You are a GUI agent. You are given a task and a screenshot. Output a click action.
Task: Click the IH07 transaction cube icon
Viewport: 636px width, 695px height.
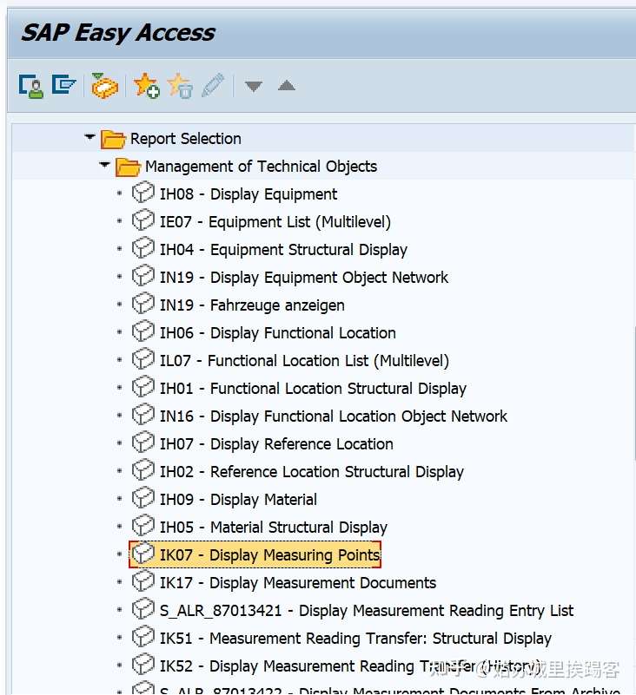click(x=142, y=443)
